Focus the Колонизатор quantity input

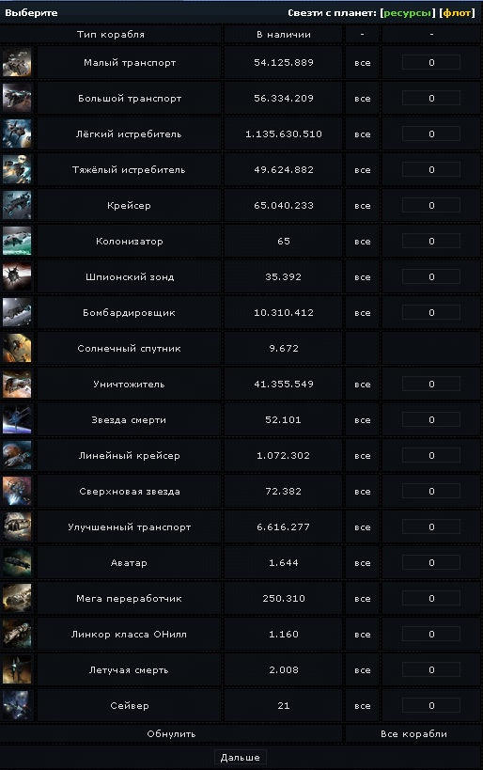pos(431,241)
